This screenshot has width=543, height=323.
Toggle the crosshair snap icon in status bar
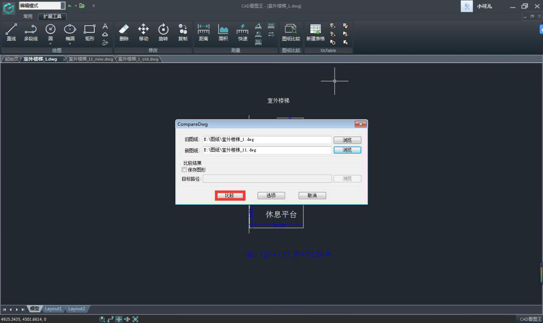click(x=119, y=319)
